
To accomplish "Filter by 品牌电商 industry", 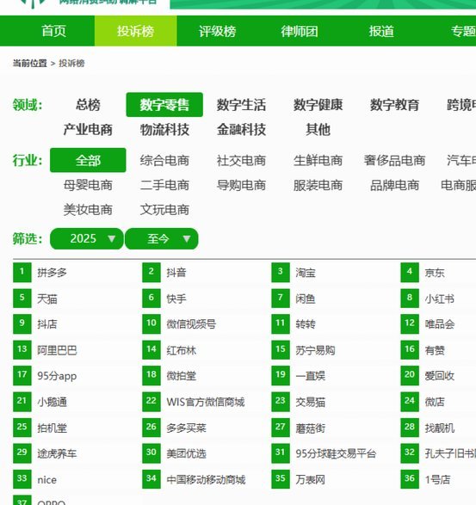I will [x=394, y=185].
